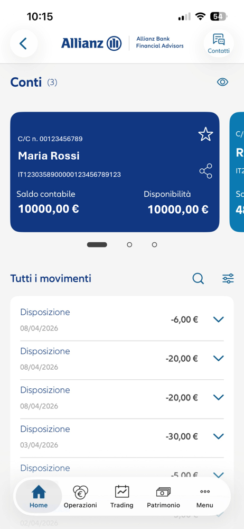Open the movements filter sliders icon
Screen dimensions: 244x529
coord(228,279)
